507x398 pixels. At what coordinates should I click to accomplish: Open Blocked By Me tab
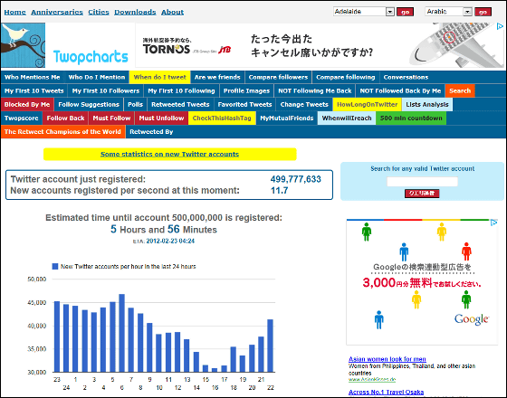[x=27, y=104]
